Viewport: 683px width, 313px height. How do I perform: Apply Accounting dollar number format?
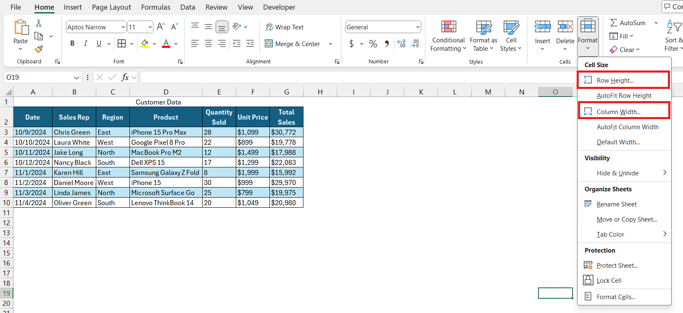click(351, 44)
